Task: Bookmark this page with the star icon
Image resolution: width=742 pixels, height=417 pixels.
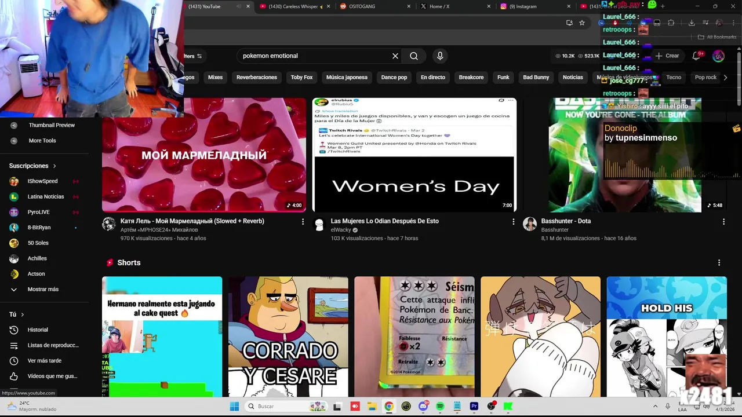Action: click(x=582, y=23)
